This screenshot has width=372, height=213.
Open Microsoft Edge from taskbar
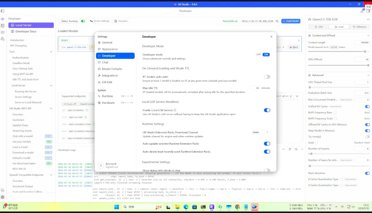pos(186,207)
